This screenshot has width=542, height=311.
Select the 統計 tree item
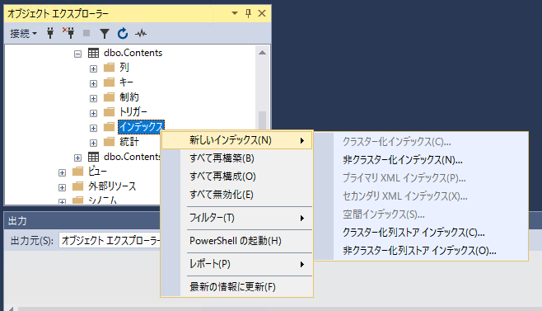point(129,142)
